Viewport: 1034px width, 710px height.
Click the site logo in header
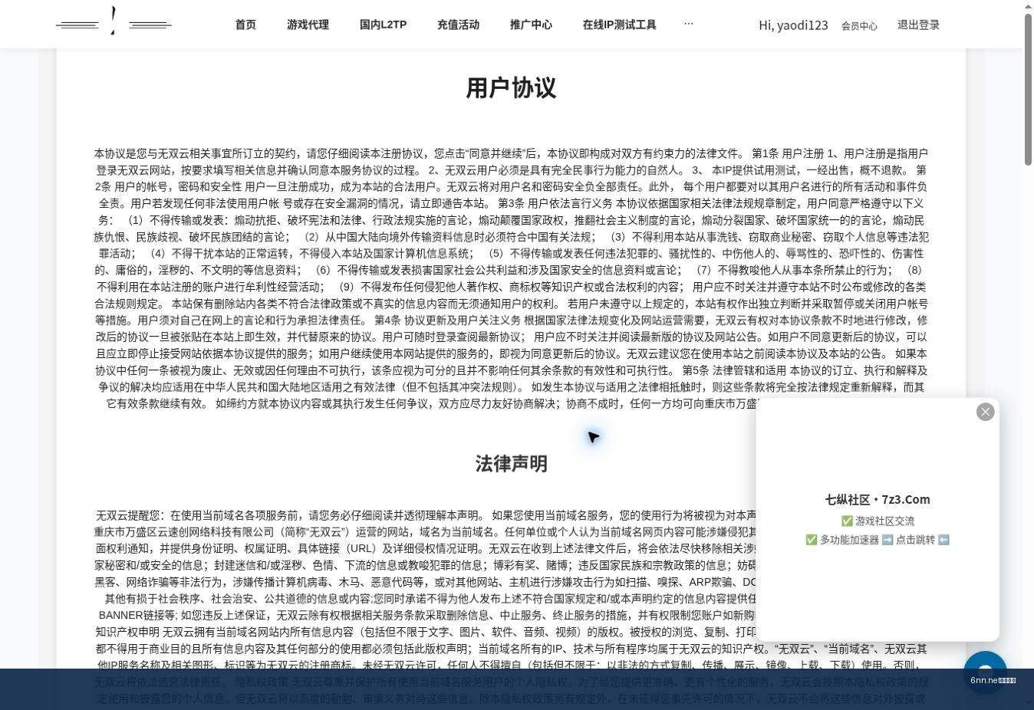pyautogui.click(x=114, y=21)
